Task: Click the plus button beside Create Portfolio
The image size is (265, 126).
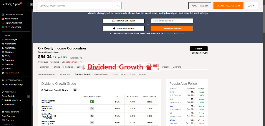Action: [29, 96]
